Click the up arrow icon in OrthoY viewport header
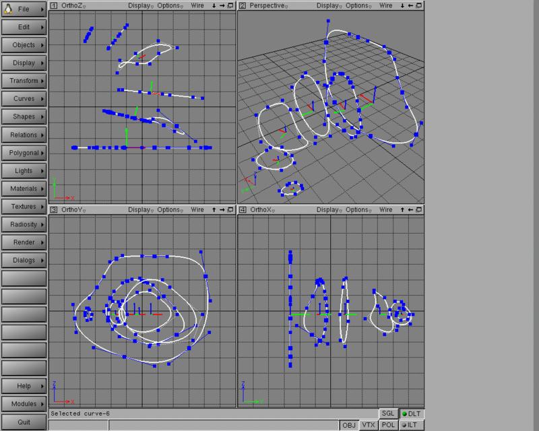The width and height of the screenshot is (539, 431). click(x=214, y=209)
